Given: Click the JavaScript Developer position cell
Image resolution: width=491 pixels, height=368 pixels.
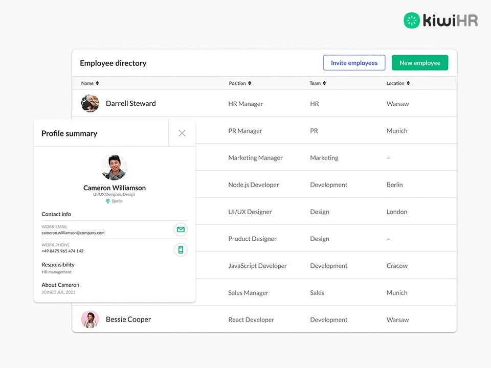Looking at the screenshot, I should coord(257,266).
